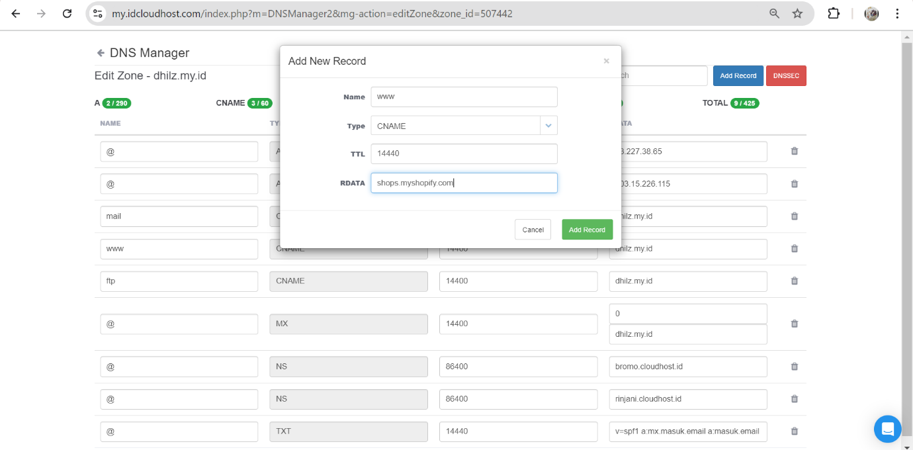
Task: Click the name field of TXT row
Action: pyautogui.click(x=179, y=431)
